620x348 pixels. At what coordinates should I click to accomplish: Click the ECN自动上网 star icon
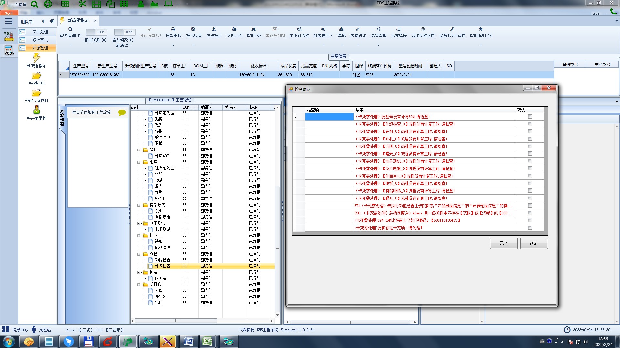coord(480,29)
